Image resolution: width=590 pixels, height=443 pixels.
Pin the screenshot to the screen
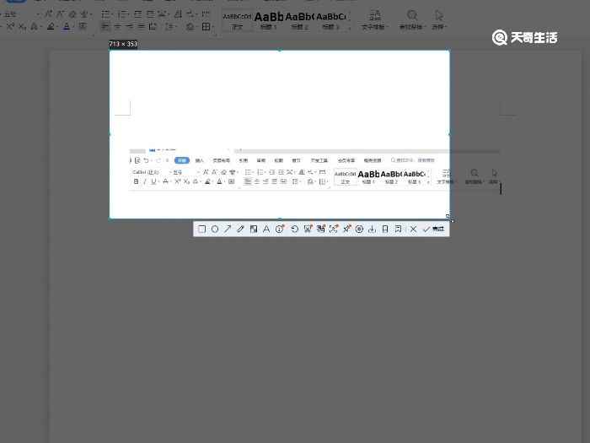click(x=346, y=229)
